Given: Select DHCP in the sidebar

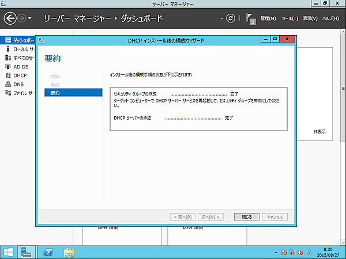Looking at the screenshot, I should click(x=18, y=75).
